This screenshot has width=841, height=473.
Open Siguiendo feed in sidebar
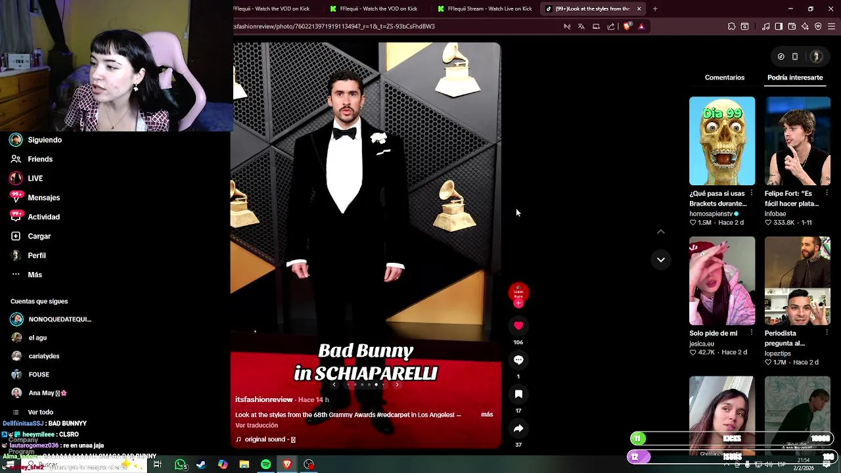[37, 140]
